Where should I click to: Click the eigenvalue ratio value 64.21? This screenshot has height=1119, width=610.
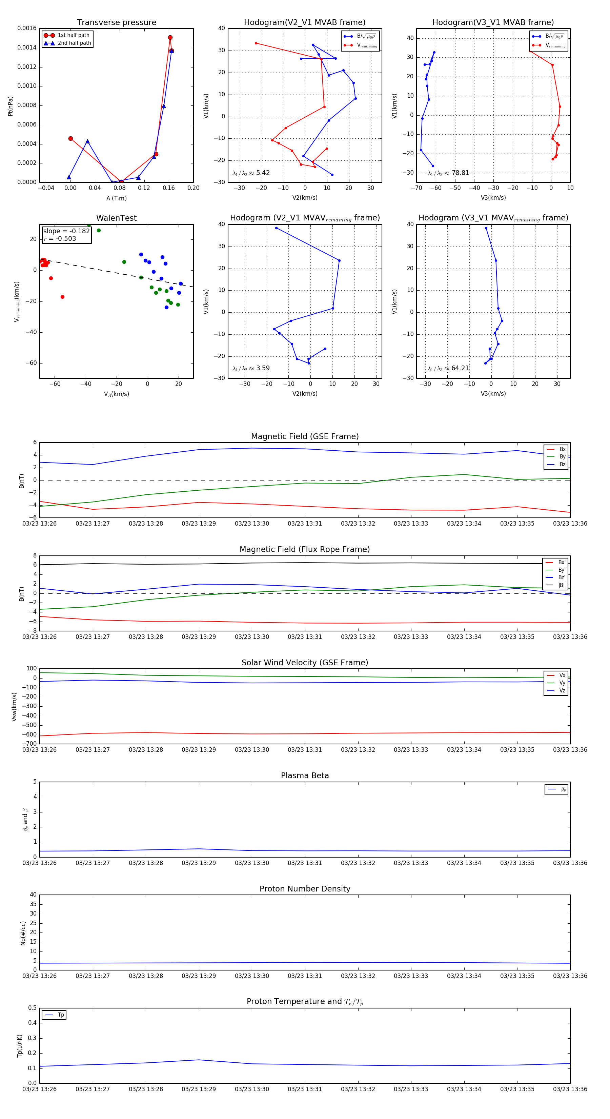[460, 368]
